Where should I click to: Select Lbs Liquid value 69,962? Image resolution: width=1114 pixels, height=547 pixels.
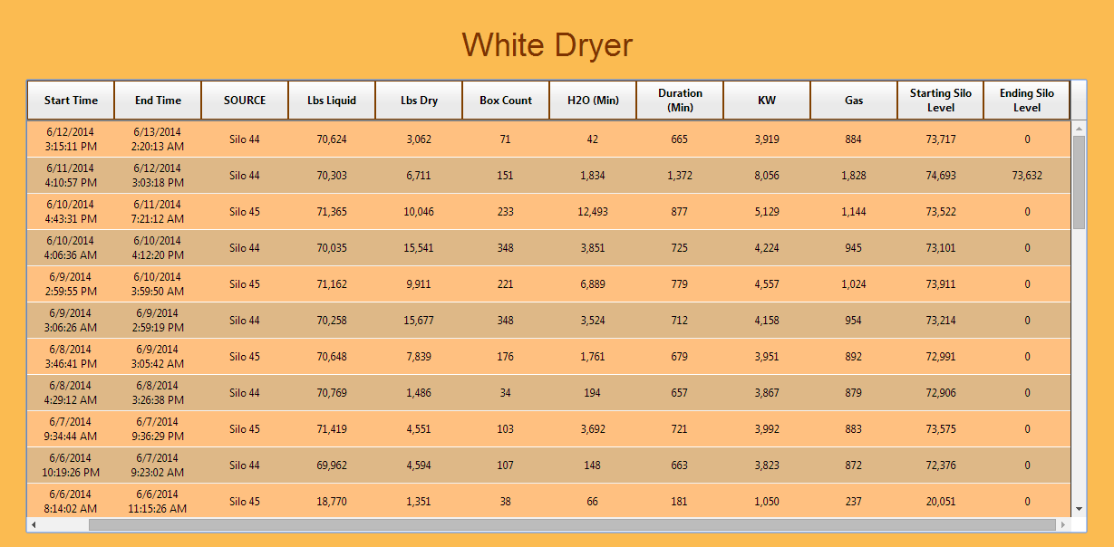tap(332, 465)
